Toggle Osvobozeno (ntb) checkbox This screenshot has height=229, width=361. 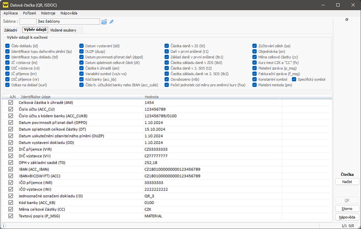(167, 79)
